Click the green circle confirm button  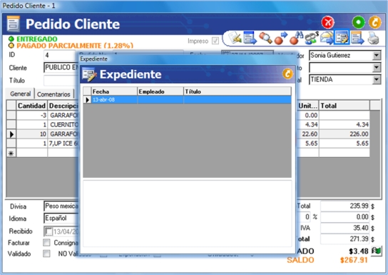(x=358, y=23)
